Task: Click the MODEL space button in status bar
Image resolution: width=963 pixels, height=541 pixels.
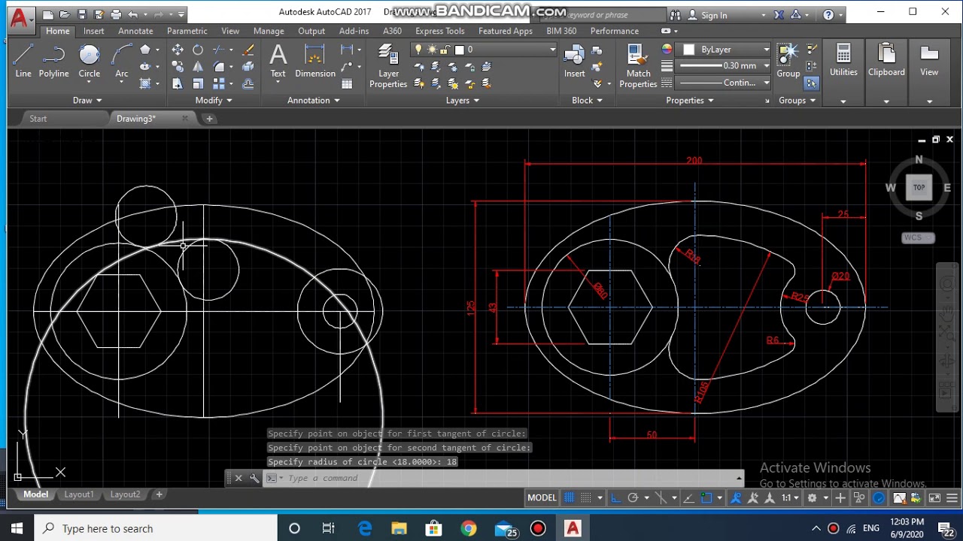Action: click(x=542, y=497)
